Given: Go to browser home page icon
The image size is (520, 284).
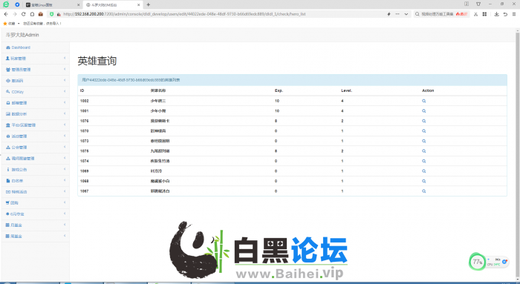Looking at the screenshot, I should (32, 14).
